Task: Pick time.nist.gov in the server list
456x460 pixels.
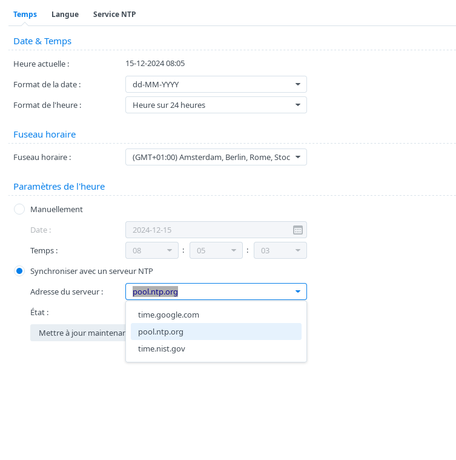Action: click(161, 348)
